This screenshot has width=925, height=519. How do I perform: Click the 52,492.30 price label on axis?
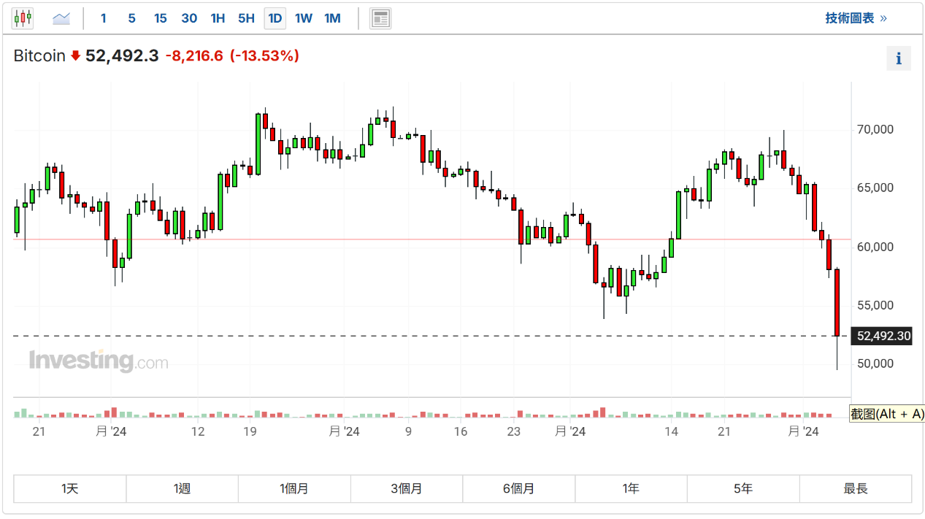point(883,337)
